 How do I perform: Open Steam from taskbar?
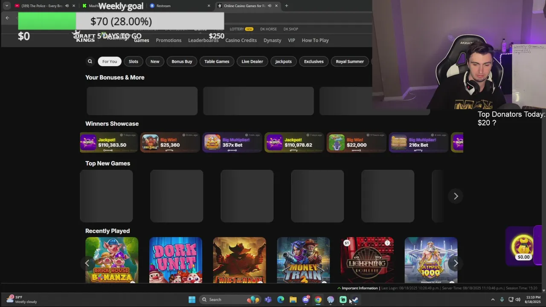tap(355, 300)
